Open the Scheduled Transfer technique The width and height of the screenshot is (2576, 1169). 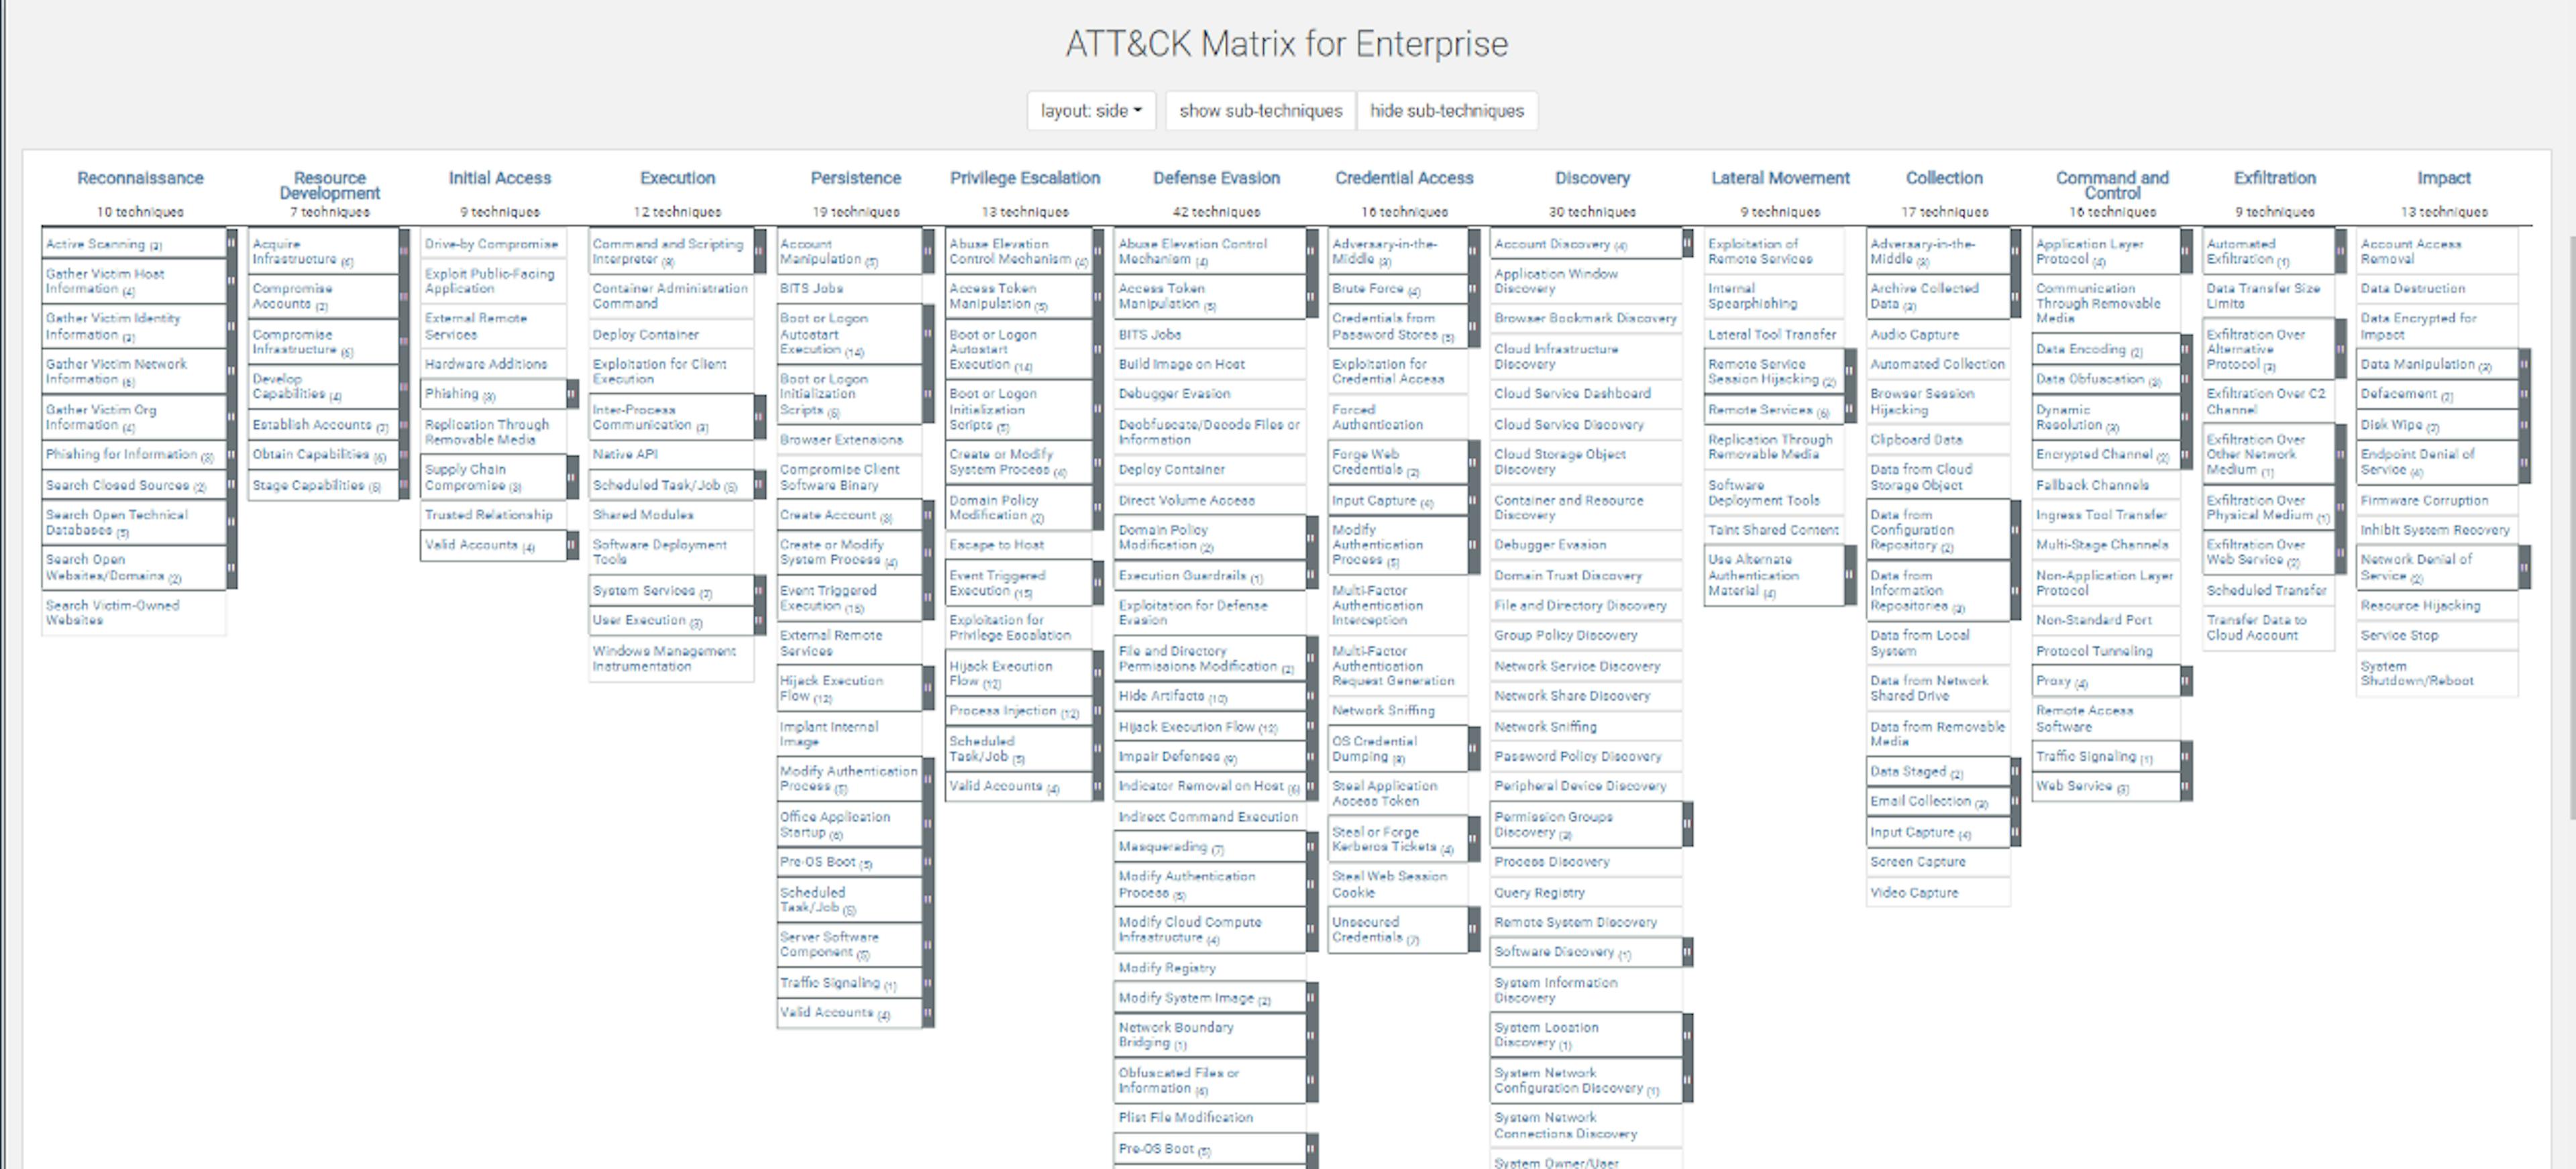(x=2266, y=591)
